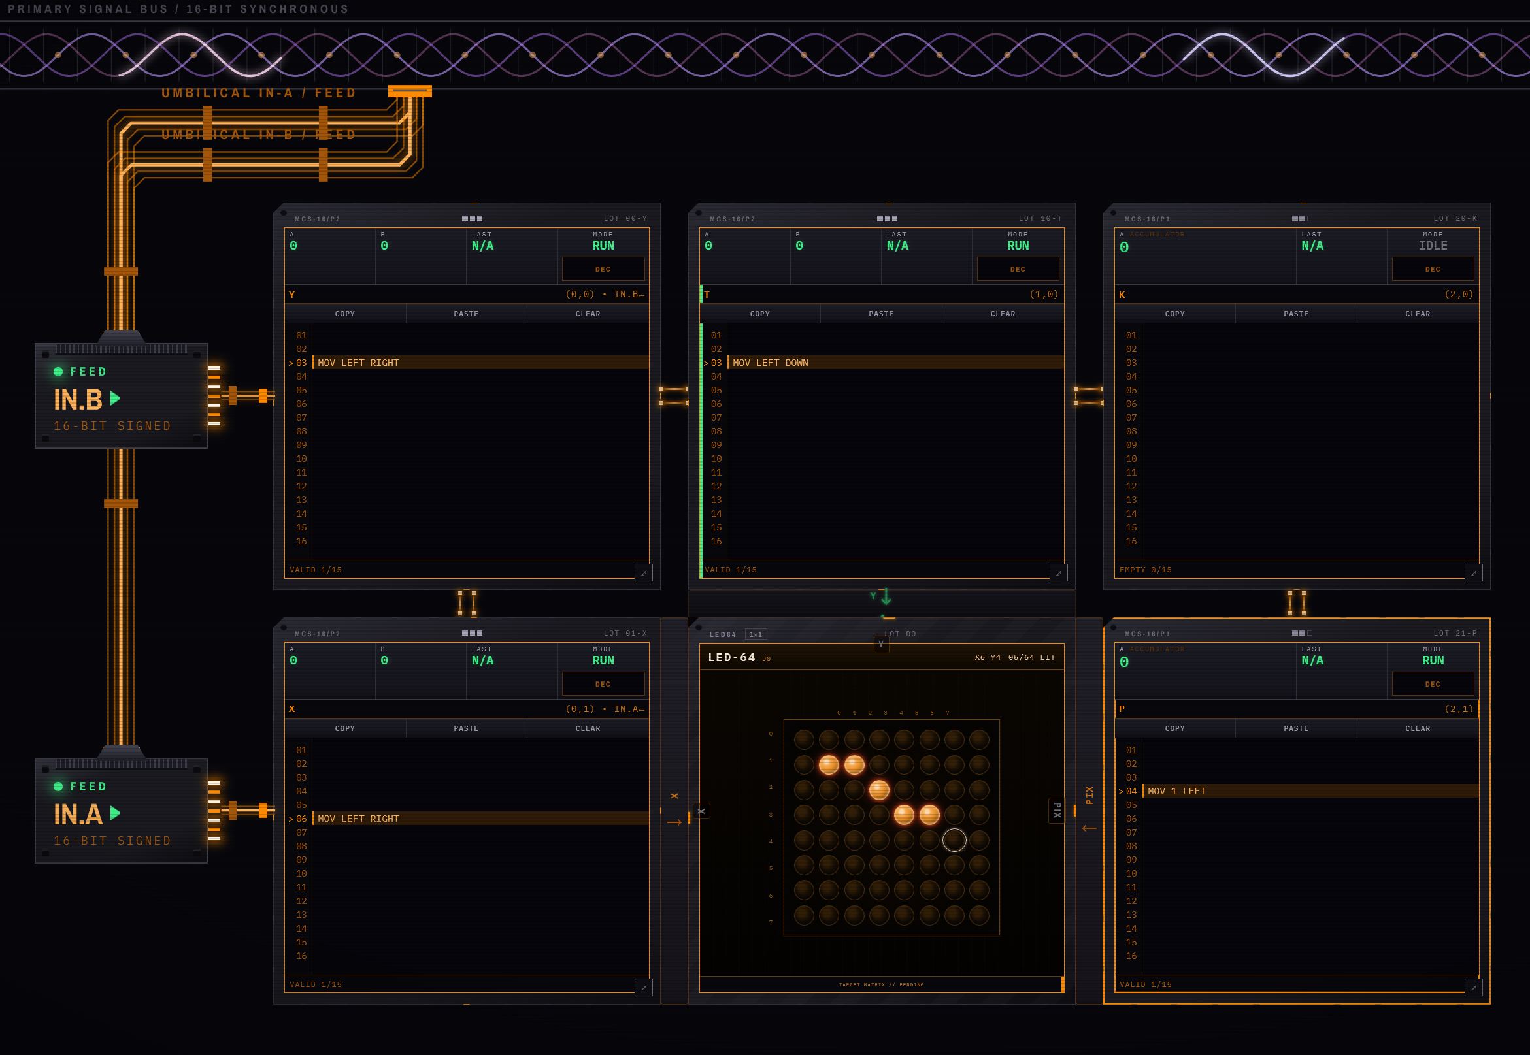Click the IN.A feed play arrow
Viewport: 1530px width, 1055px height.
[x=115, y=813]
